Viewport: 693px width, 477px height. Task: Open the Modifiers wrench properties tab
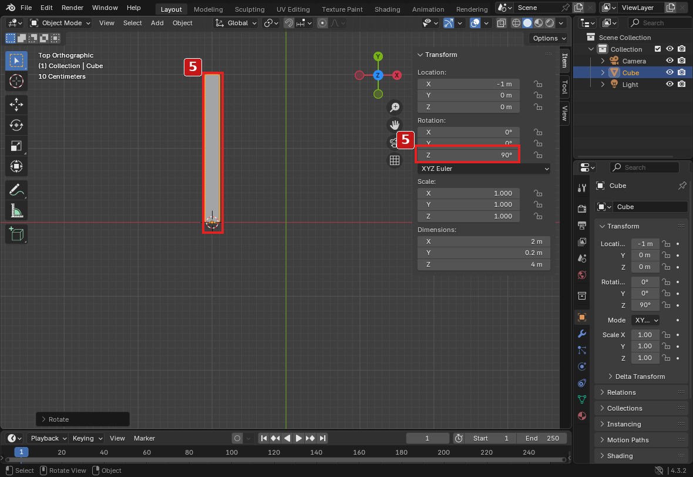(582, 334)
